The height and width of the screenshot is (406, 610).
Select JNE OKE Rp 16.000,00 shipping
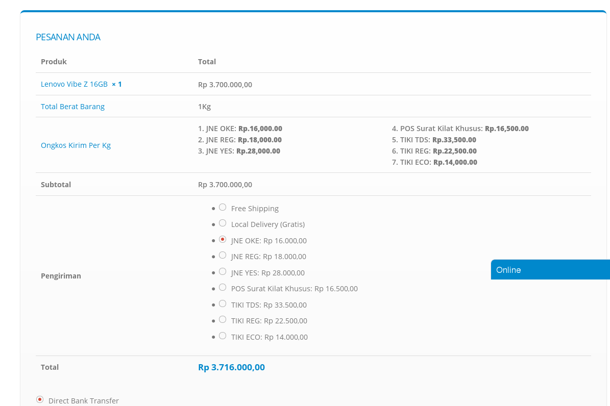pyautogui.click(x=223, y=239)
